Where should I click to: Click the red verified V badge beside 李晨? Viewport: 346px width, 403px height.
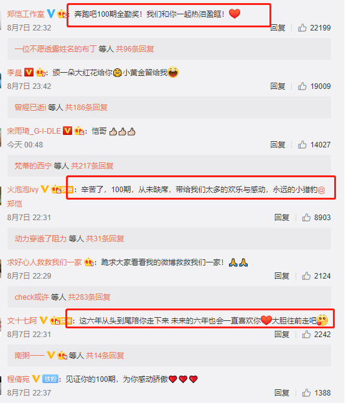pyautogui.click(x=29, y=72)
